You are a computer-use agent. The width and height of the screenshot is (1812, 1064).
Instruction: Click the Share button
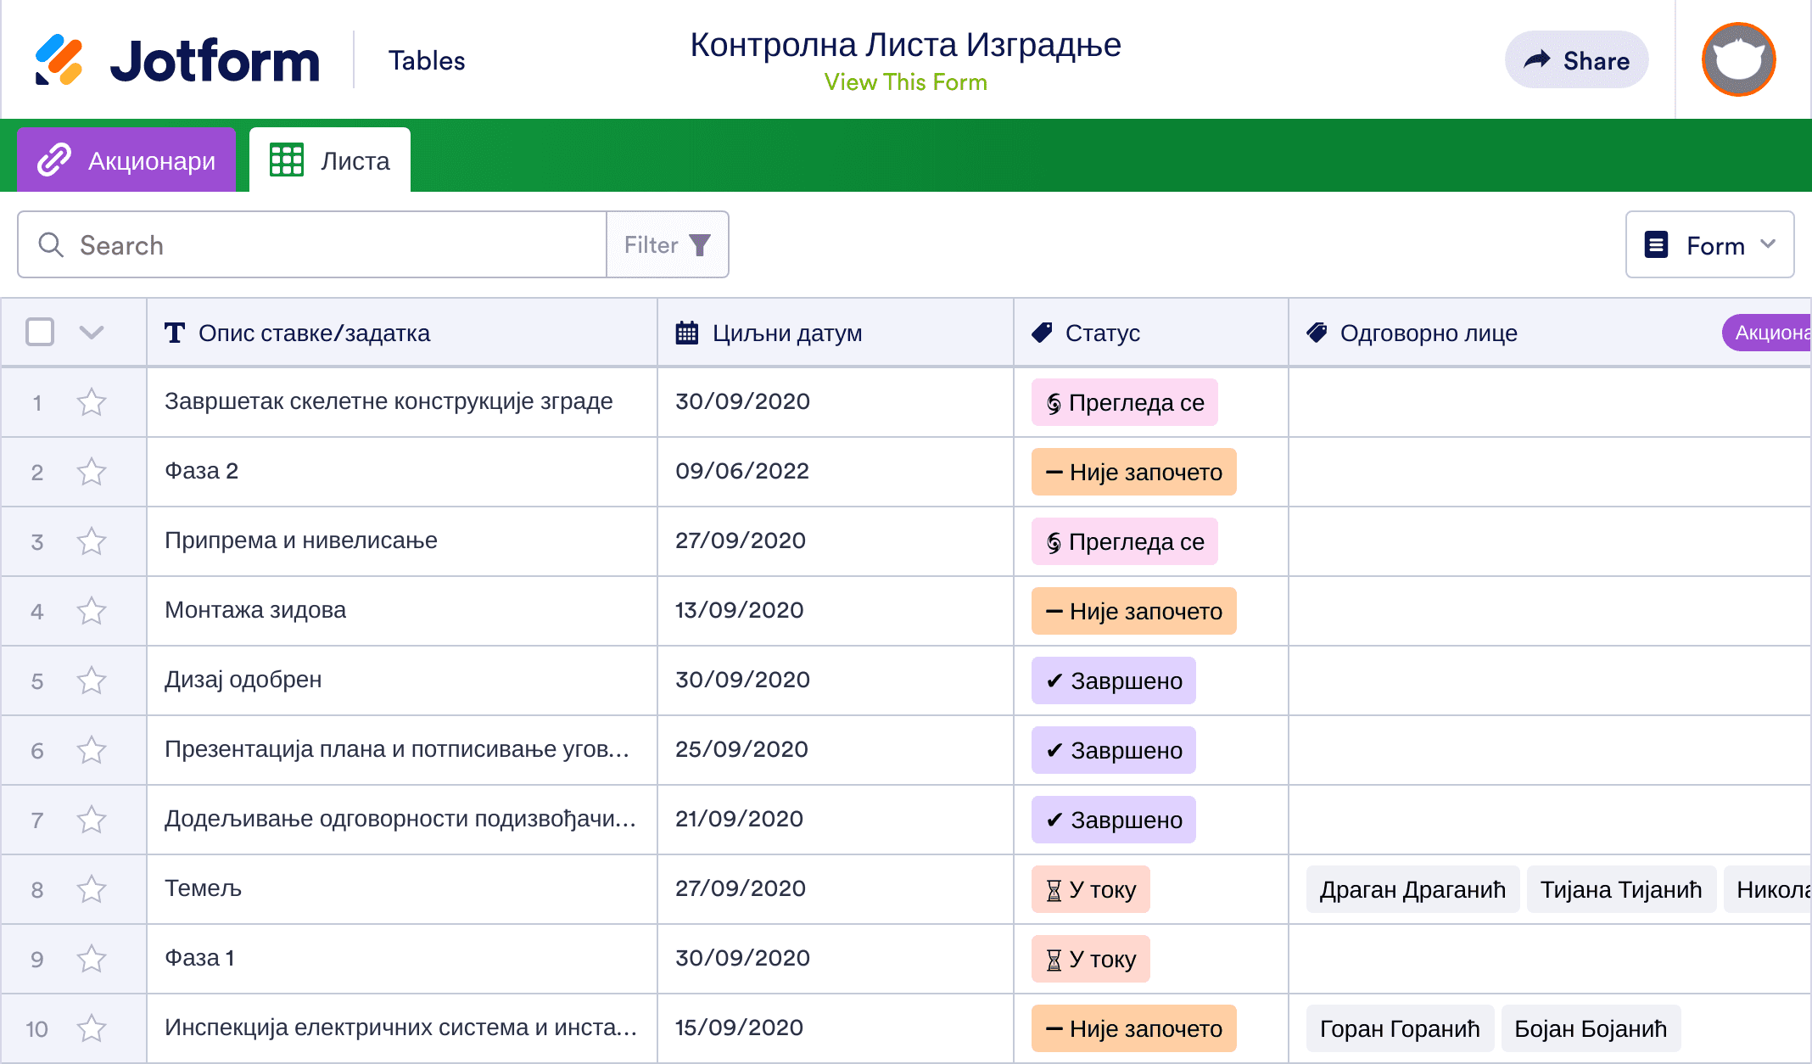pyautogui.click(x=1576, y=59)
